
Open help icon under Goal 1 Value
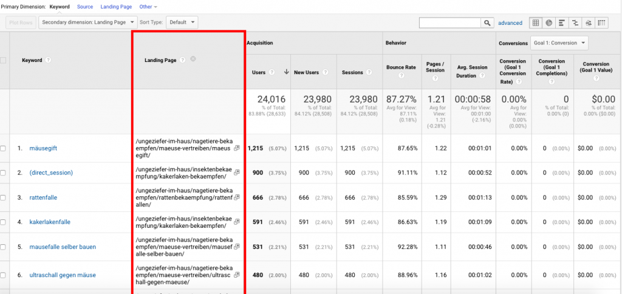[596, 78]
